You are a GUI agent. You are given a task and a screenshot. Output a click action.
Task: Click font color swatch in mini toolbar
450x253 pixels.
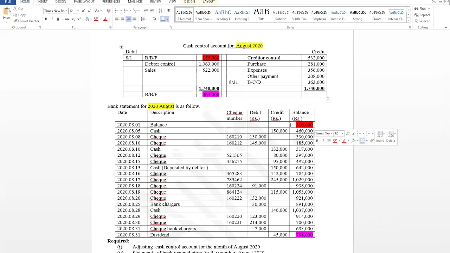(344, 141)
